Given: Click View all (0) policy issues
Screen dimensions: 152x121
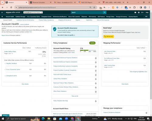Looking at the screenshot, I should (x=75, y=96).
